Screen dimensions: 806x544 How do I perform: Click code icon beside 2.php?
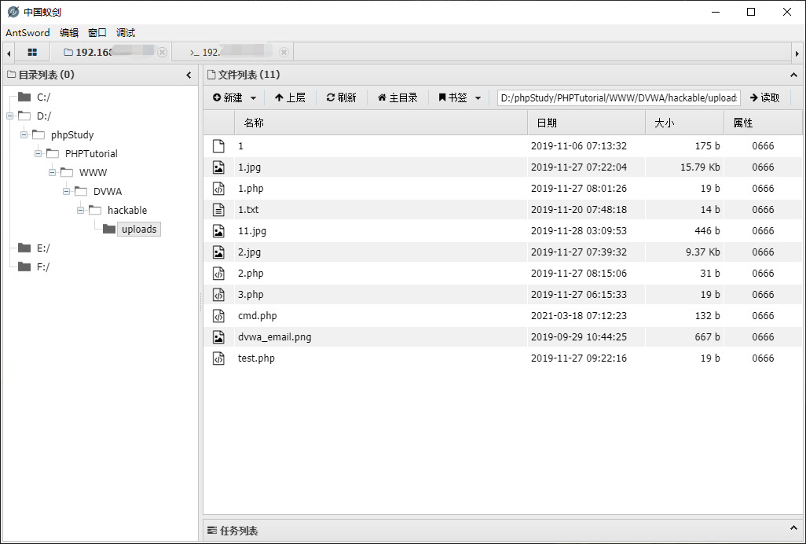click(218, 274)
